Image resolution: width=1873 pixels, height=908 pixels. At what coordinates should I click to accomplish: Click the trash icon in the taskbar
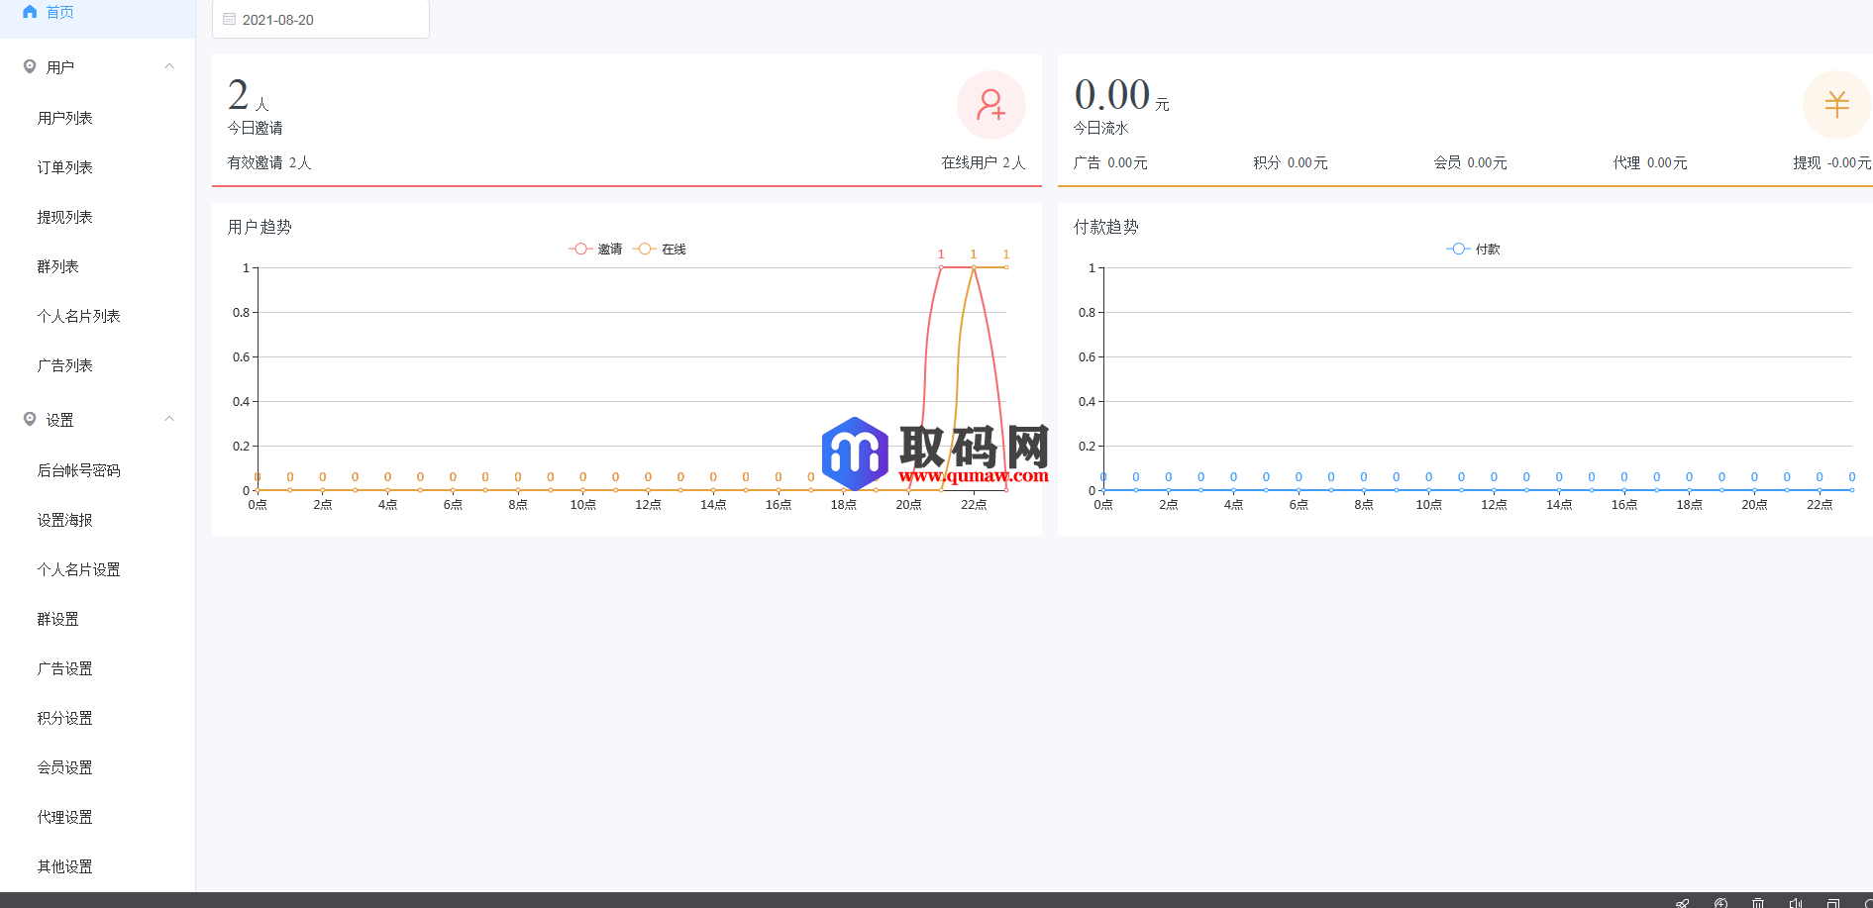[x=1757, y=902]
